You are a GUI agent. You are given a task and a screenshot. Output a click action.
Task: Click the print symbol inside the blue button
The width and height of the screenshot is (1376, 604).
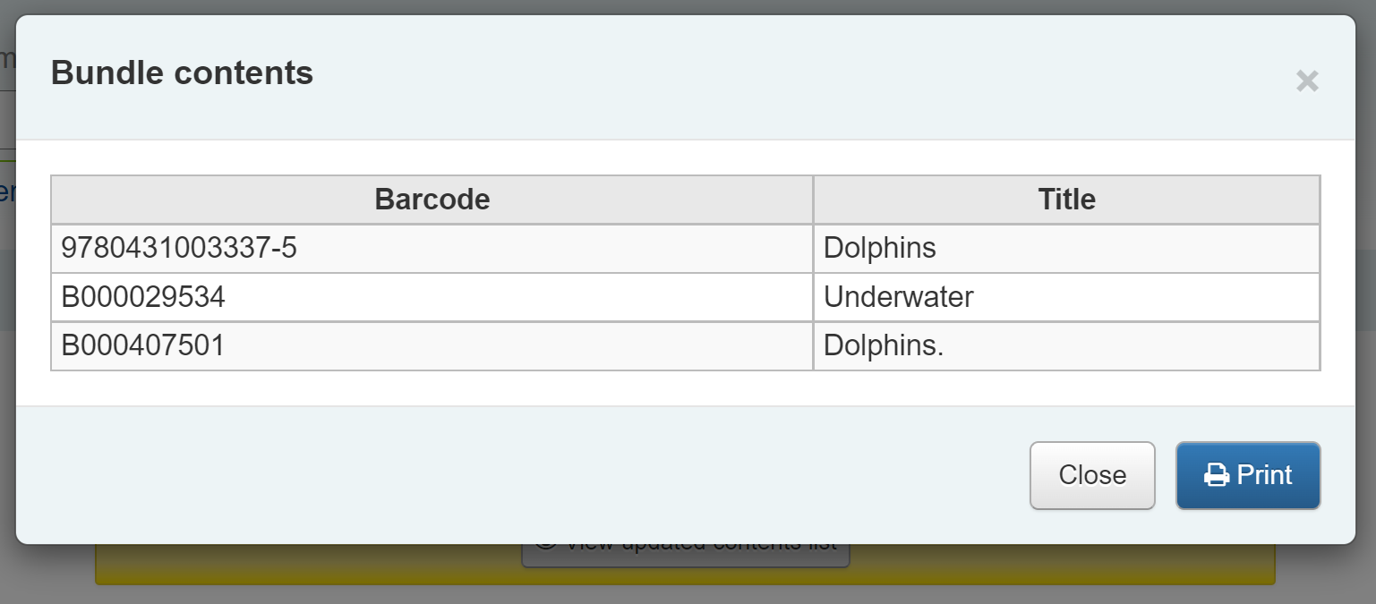pyautogui.click(x=1215, y=475)
